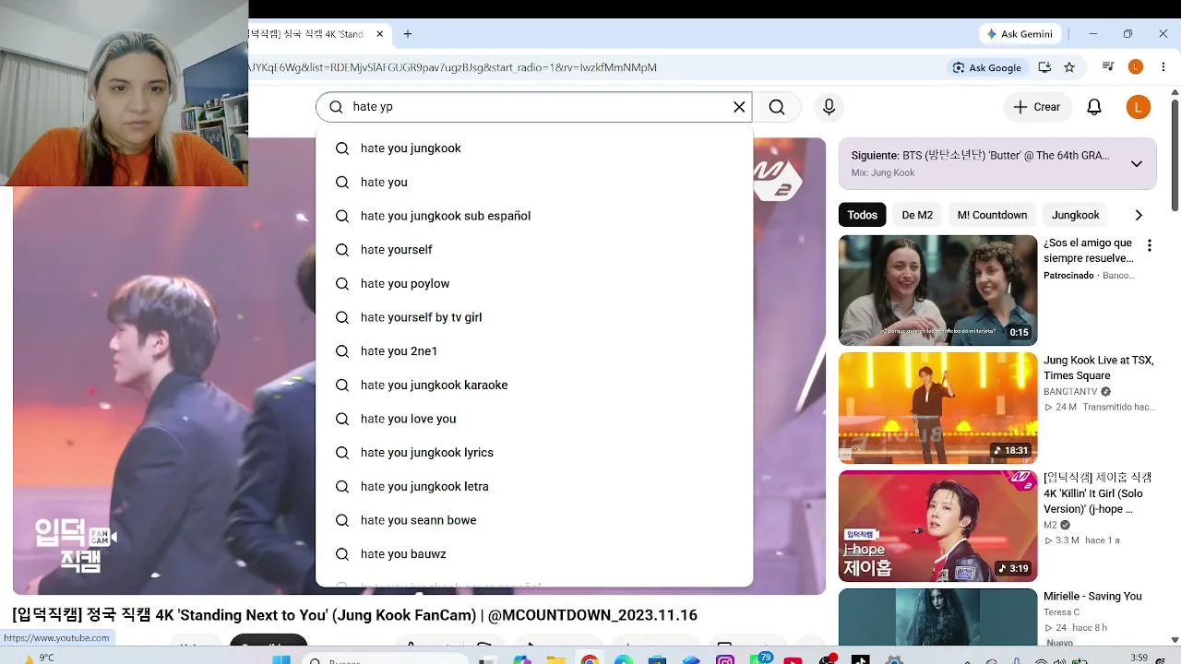Expand the Siguiente mix playlist panel

coord(1137,163)
